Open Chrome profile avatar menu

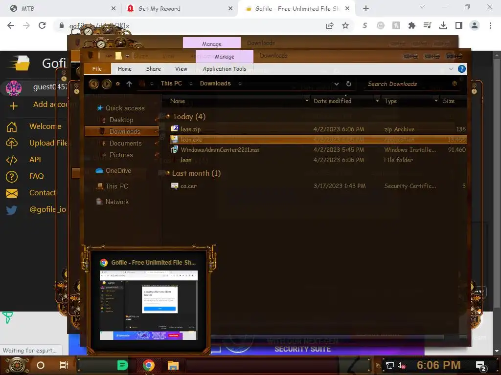(x=475, y=25)
